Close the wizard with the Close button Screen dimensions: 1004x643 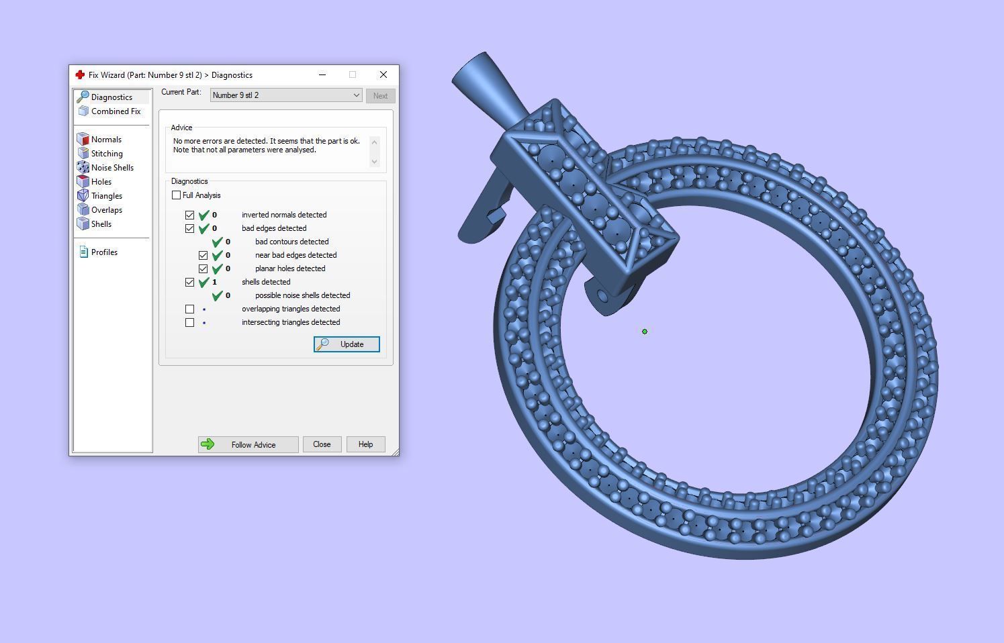click(322, 444)
